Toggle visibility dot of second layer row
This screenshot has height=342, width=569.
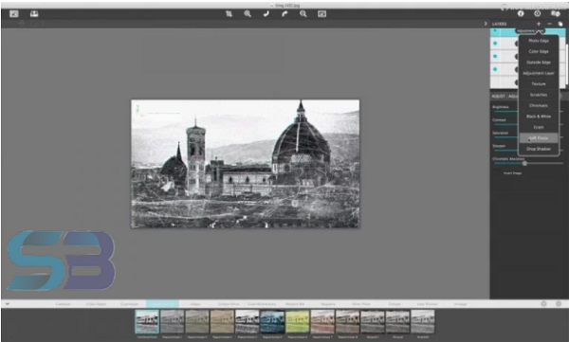pos(495,44)
